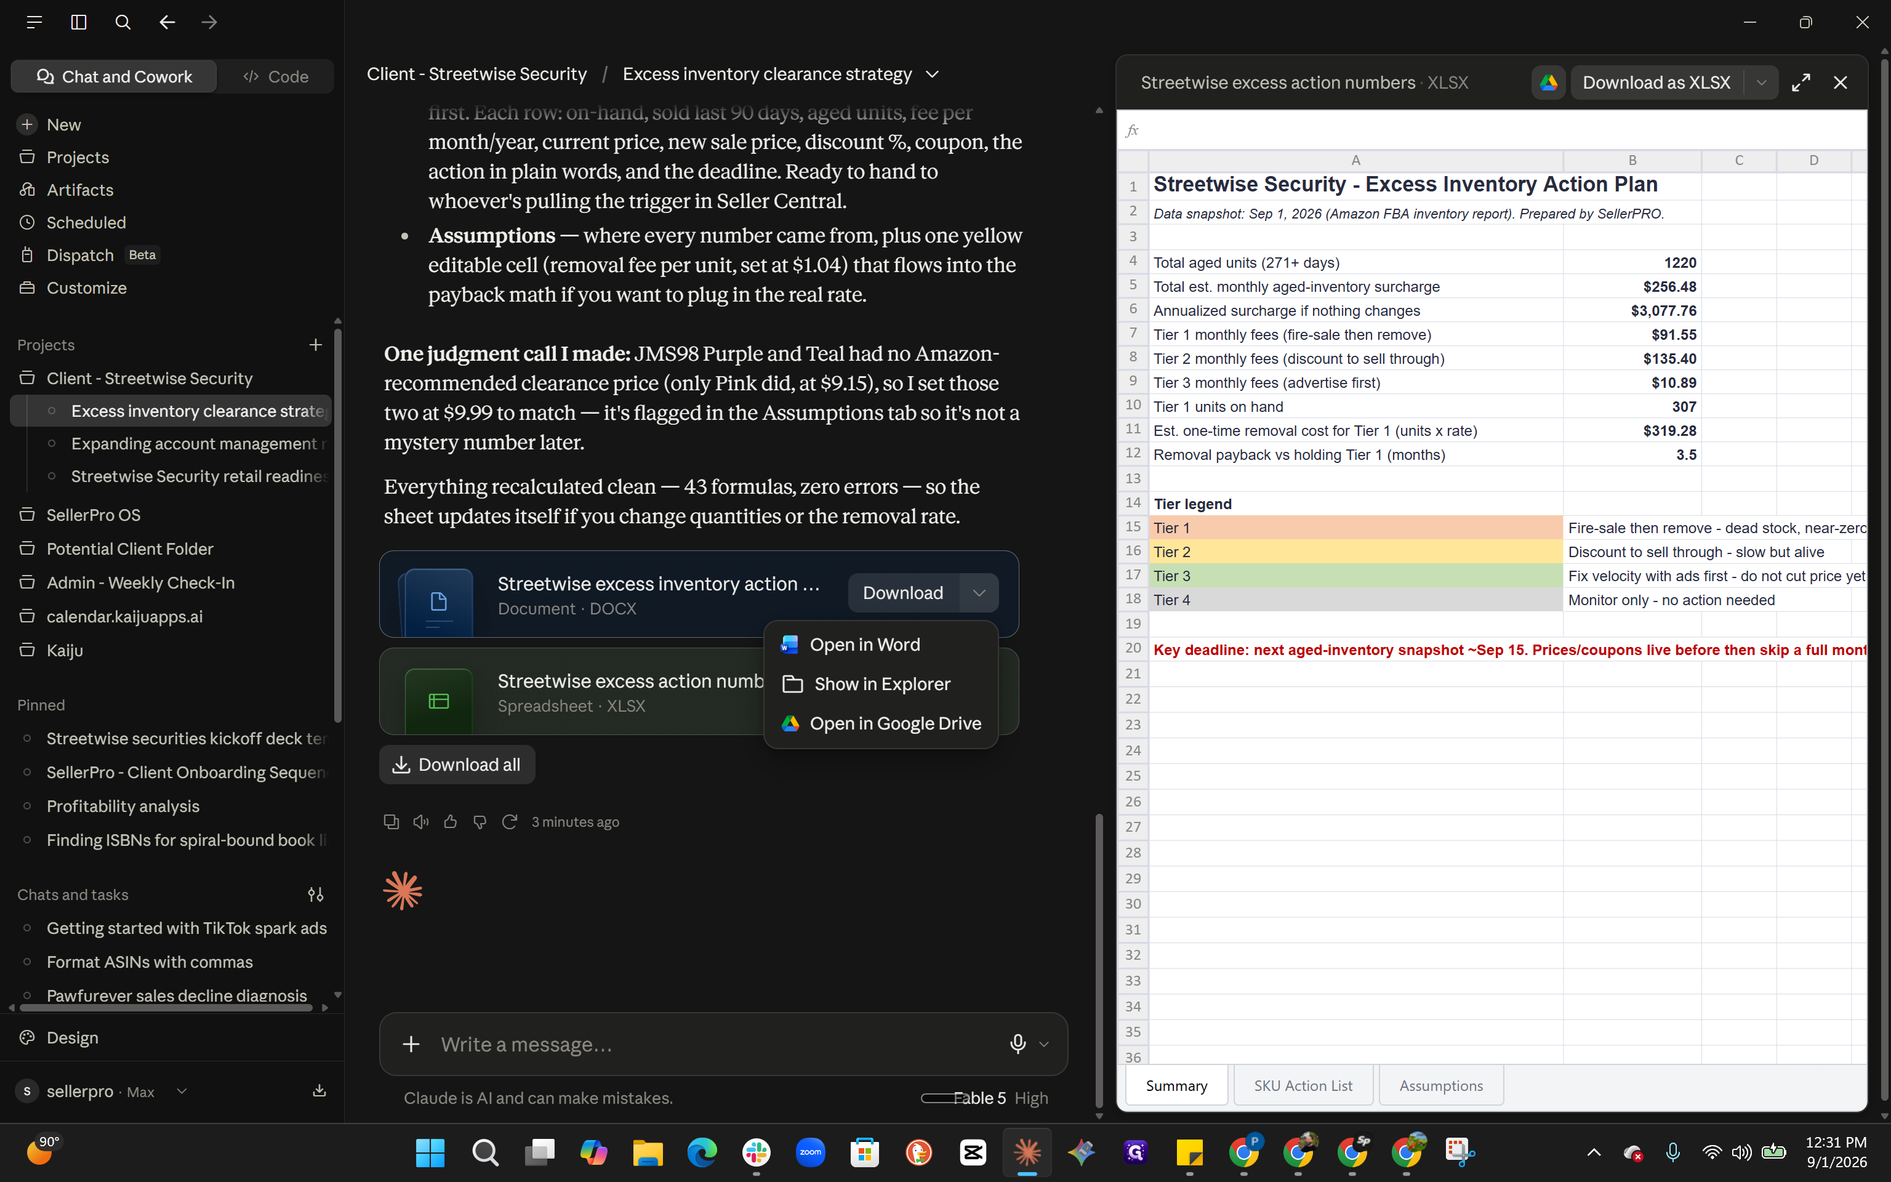Read the response aloud with the speaker icon

421,822
